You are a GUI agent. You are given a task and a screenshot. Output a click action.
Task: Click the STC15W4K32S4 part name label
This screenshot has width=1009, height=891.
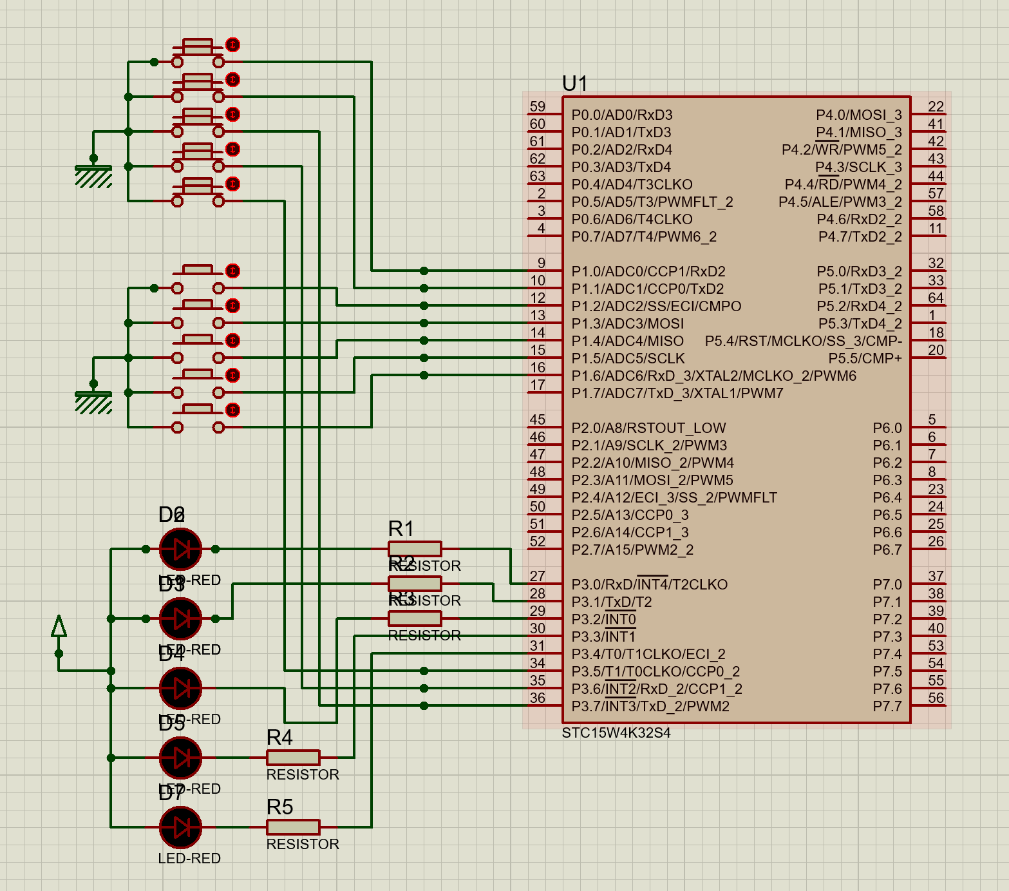616,733
